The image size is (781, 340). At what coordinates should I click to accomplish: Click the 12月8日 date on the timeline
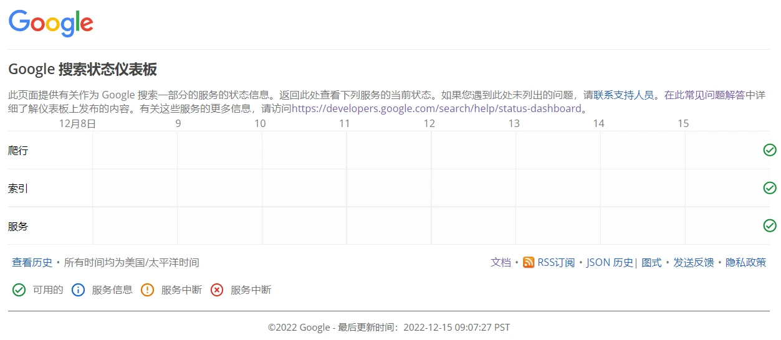pos(77,123)
